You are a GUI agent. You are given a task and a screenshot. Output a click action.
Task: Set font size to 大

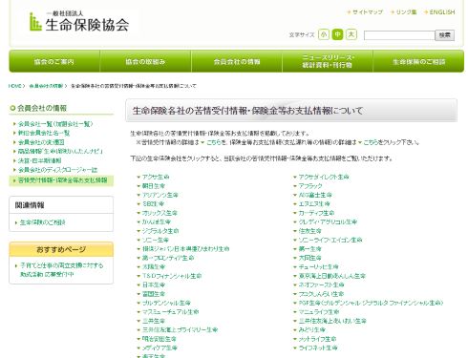[351, 34]
